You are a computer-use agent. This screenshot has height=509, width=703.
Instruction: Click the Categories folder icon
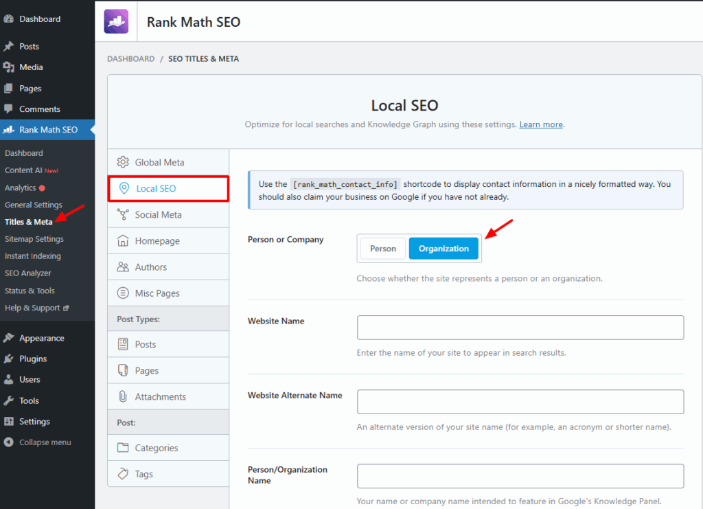(x=123, y=448)
